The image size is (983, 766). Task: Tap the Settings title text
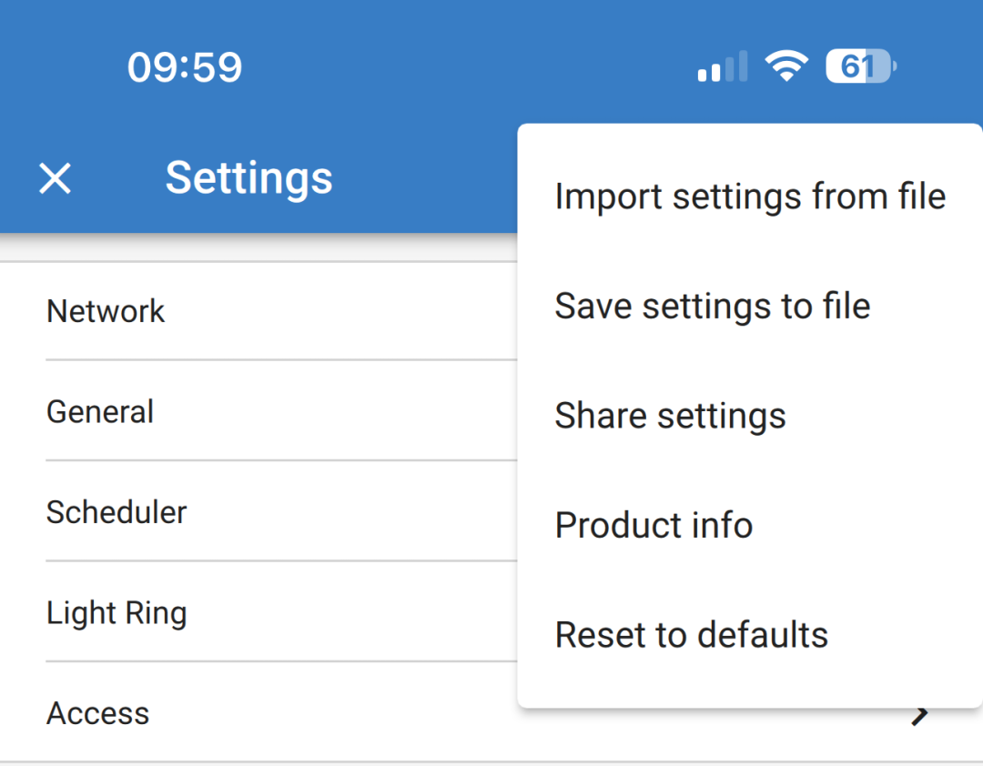click(x=248, y=177)
